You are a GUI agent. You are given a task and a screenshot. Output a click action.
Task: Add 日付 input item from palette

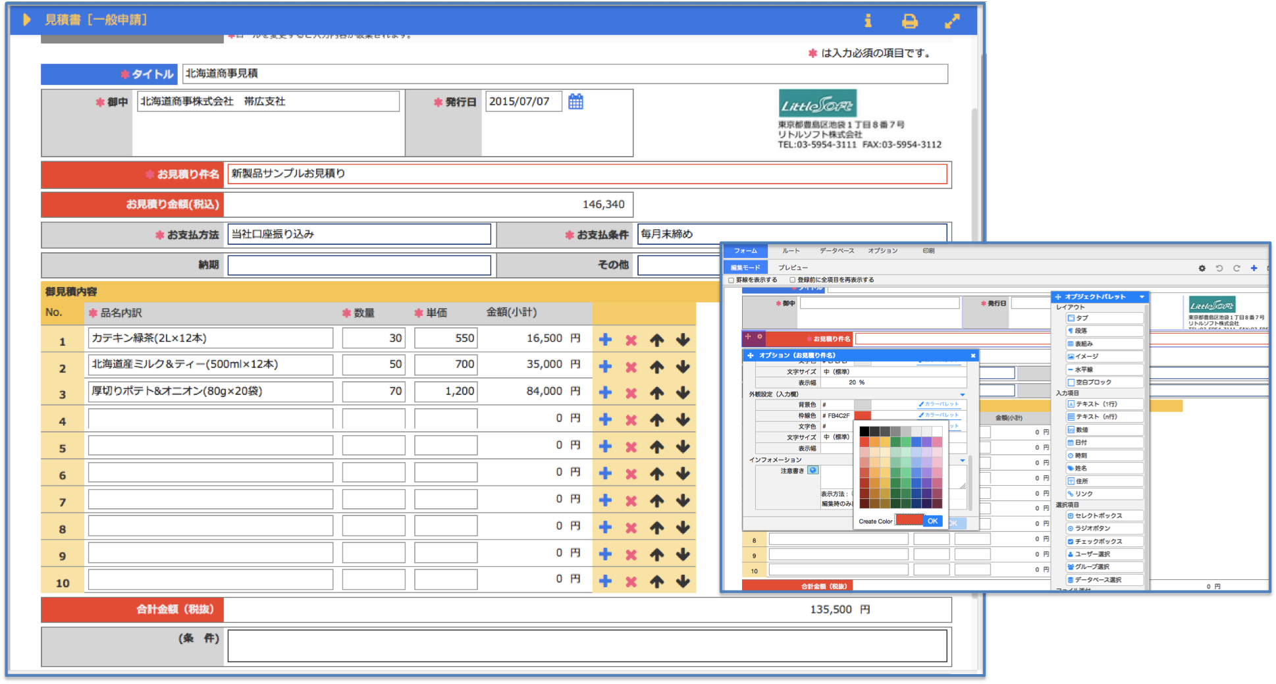[x=1104, y=442]
